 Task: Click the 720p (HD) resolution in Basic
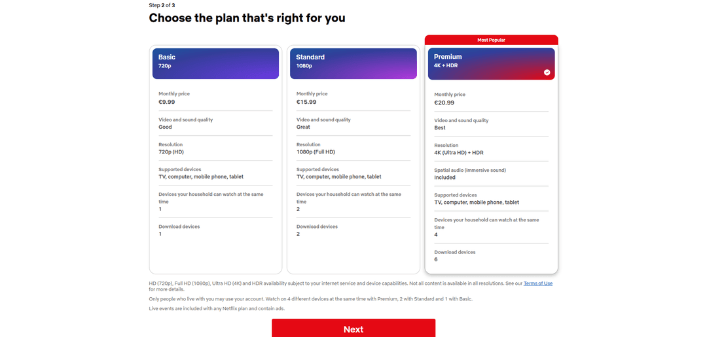(171, 152)
